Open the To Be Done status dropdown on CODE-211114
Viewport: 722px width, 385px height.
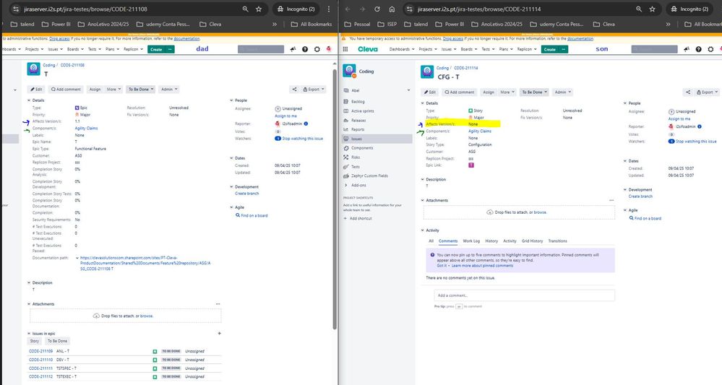click(534, 92)
